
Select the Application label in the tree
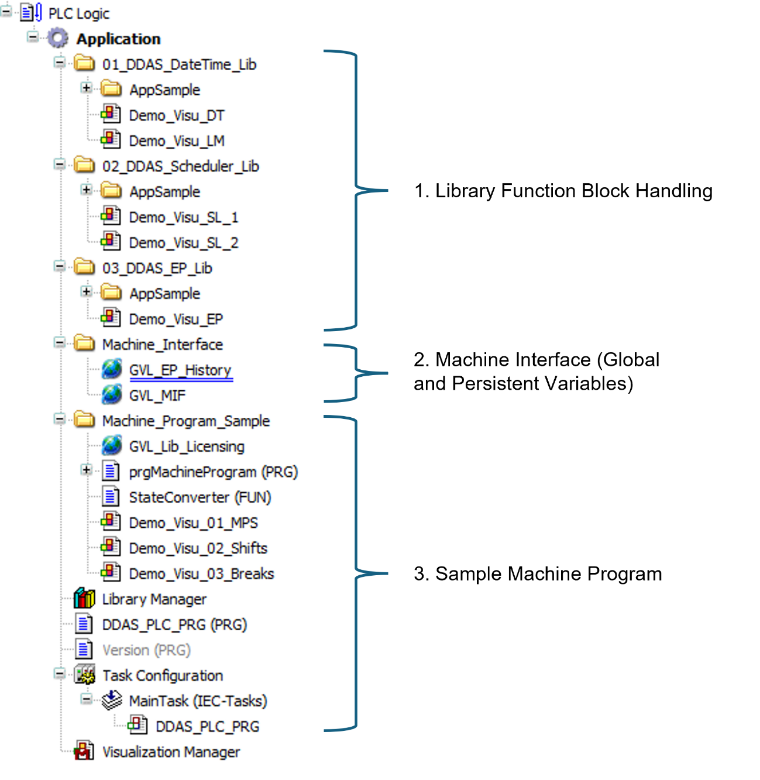click(118, 39)
